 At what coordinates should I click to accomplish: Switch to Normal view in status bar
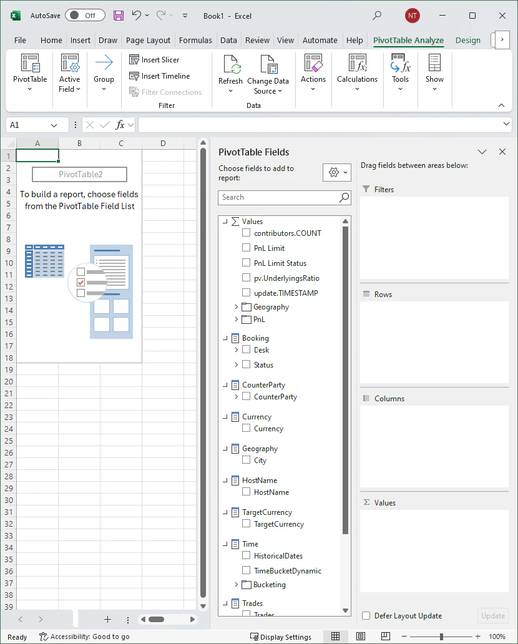point(336,636)
